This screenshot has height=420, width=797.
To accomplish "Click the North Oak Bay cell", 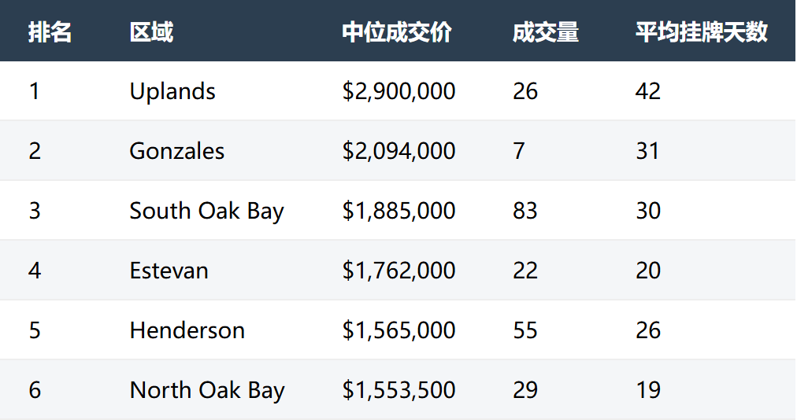I will 206,390.
